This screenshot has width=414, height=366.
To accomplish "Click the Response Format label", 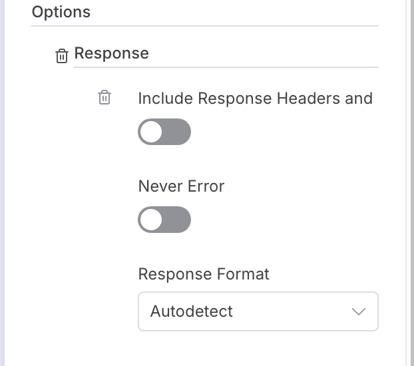I will (204, 274).
